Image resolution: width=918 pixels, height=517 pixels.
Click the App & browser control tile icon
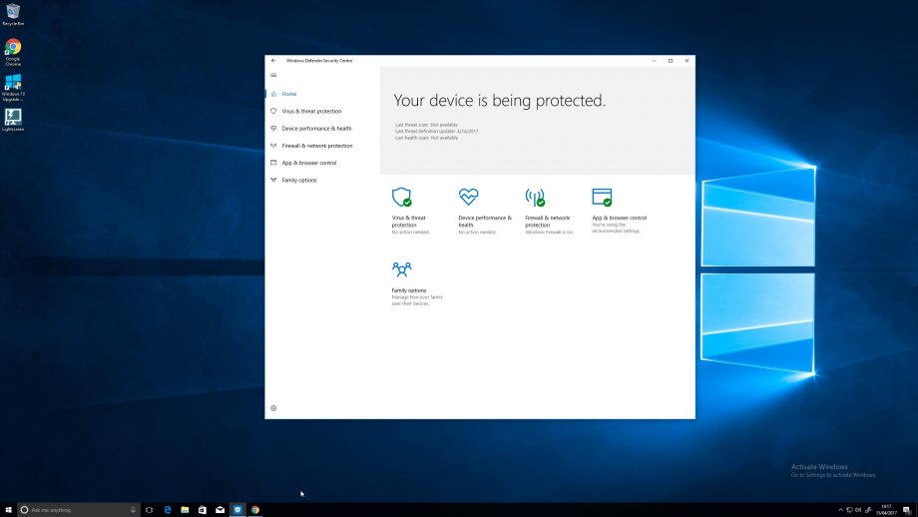tap(602, 198)
